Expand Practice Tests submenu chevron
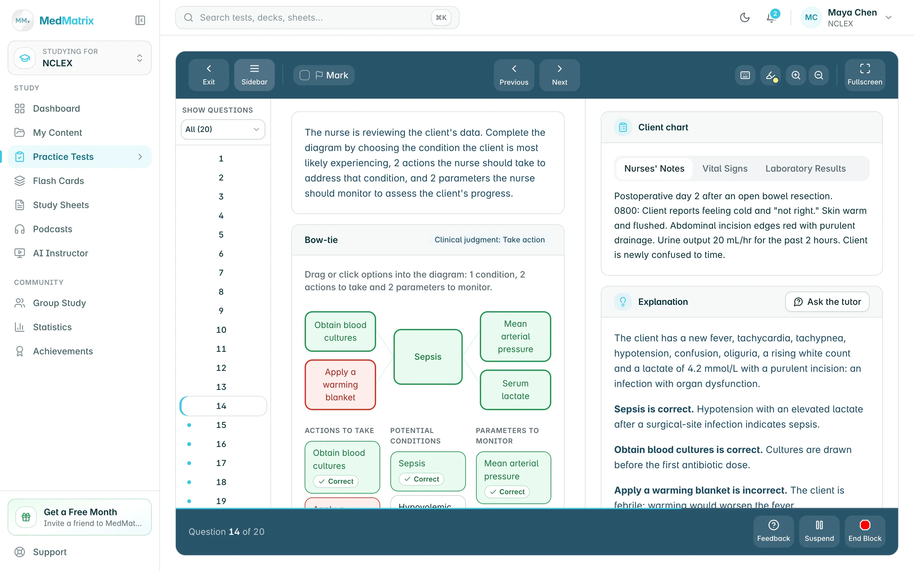914x571 pixels. pos(140,157)
